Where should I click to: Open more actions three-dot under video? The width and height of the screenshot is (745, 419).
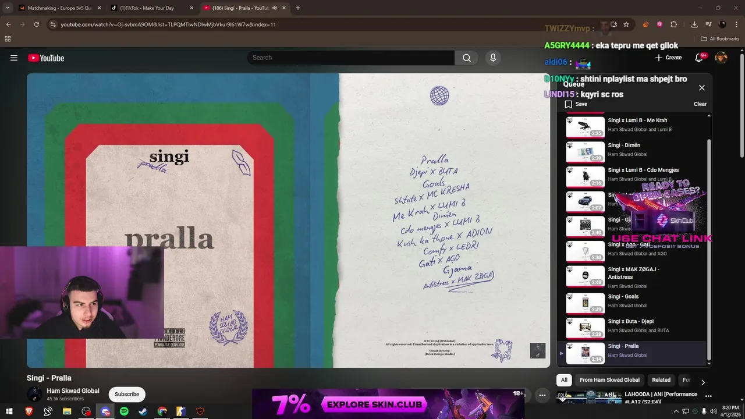point(542,395)
